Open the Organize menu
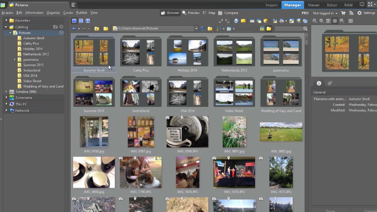Image resolution: width=377 pixels, height=212 pixels. point(53,13)
